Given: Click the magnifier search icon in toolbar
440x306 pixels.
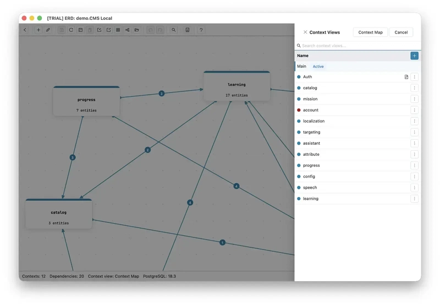Looking at the screenshot, I should [x=174, y=30].
